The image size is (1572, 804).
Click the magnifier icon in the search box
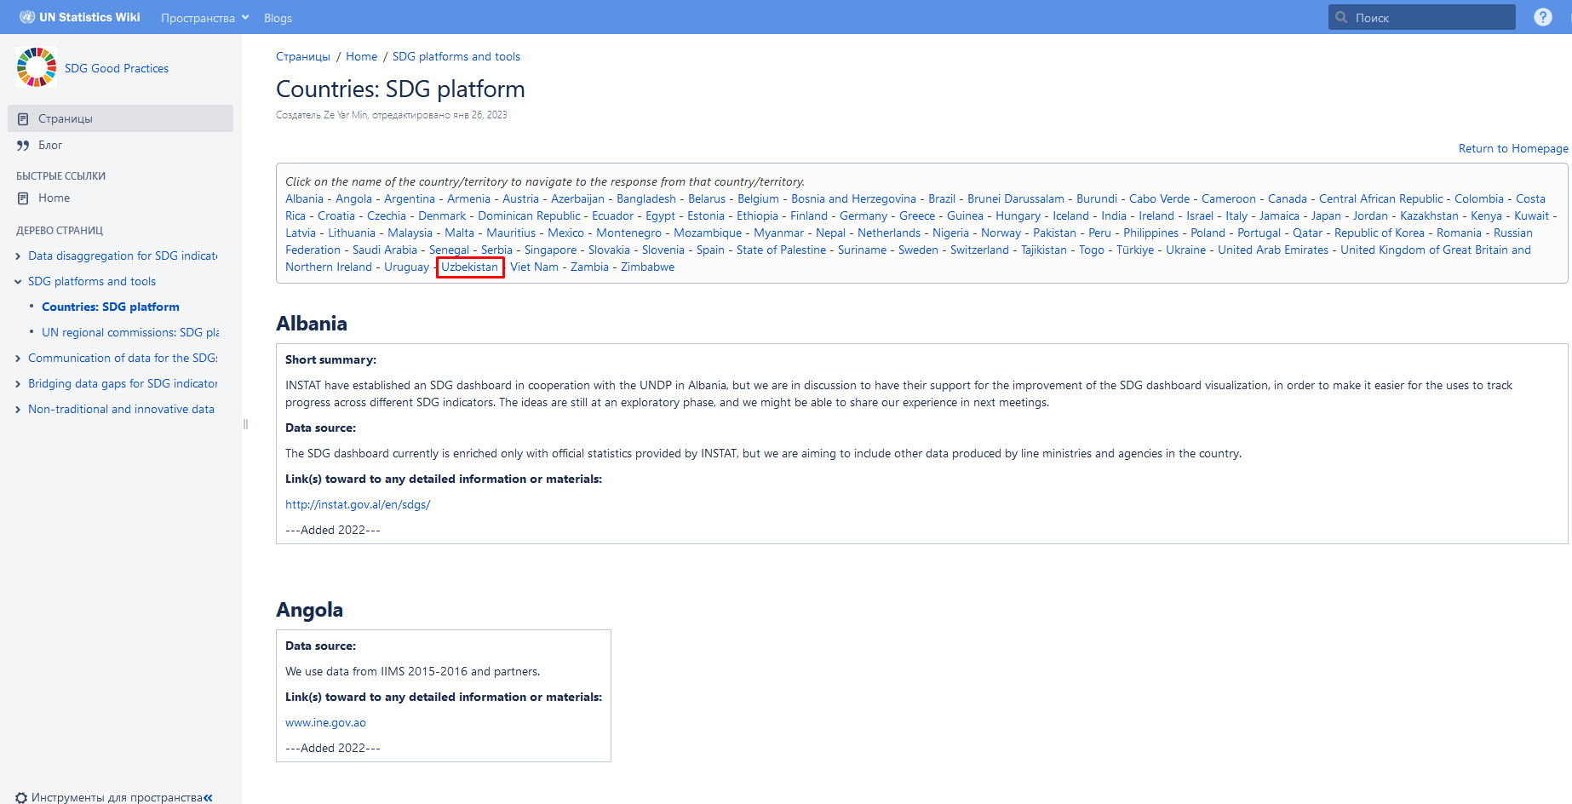pos(1341,17)
